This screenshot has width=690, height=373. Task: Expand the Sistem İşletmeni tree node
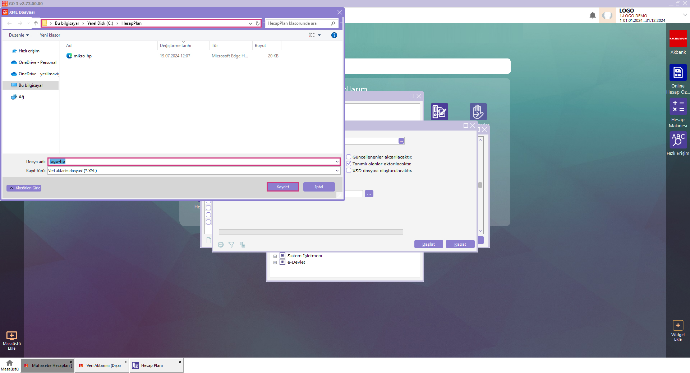point(275,256)
